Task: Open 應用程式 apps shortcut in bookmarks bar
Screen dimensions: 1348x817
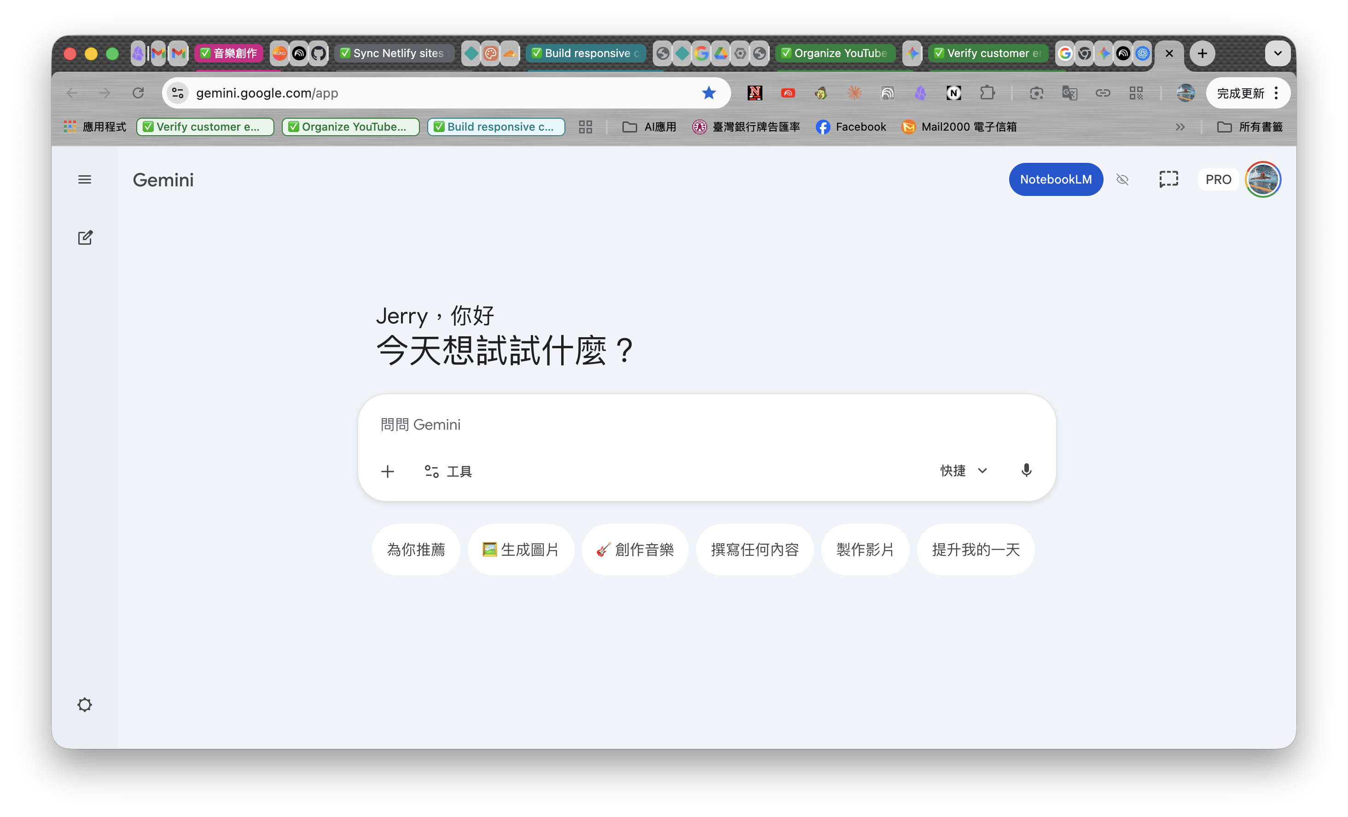Action: (95, 127)
